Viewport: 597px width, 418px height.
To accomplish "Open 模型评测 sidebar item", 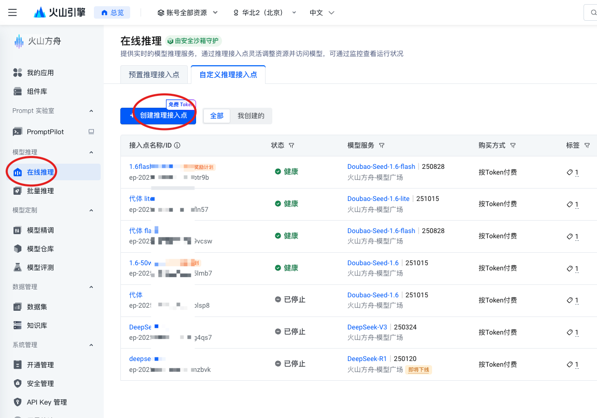I will click(40, 267).
